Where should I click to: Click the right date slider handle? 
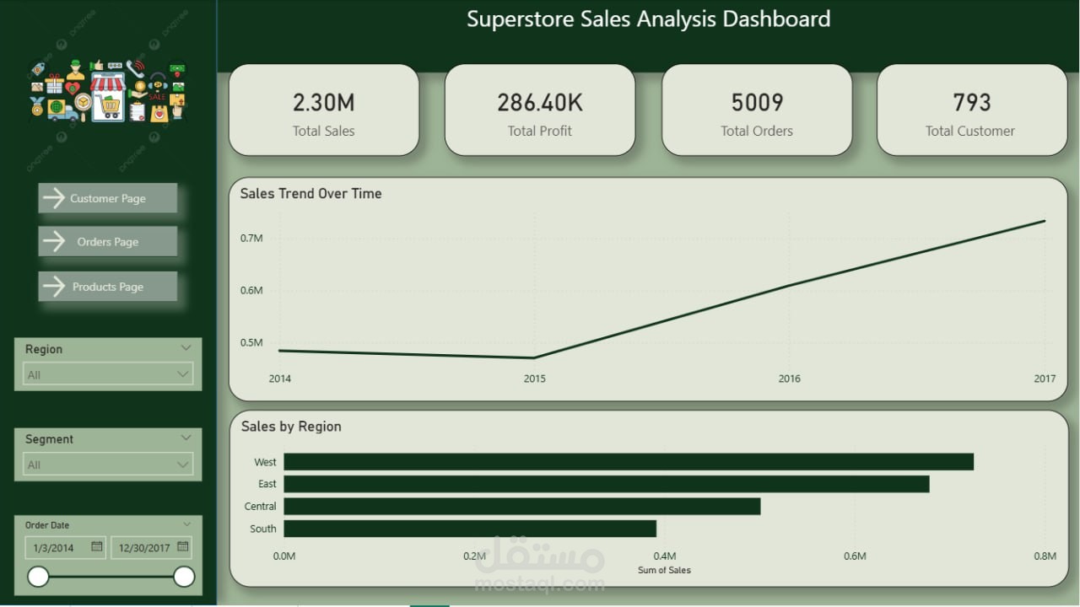[184, 577]
